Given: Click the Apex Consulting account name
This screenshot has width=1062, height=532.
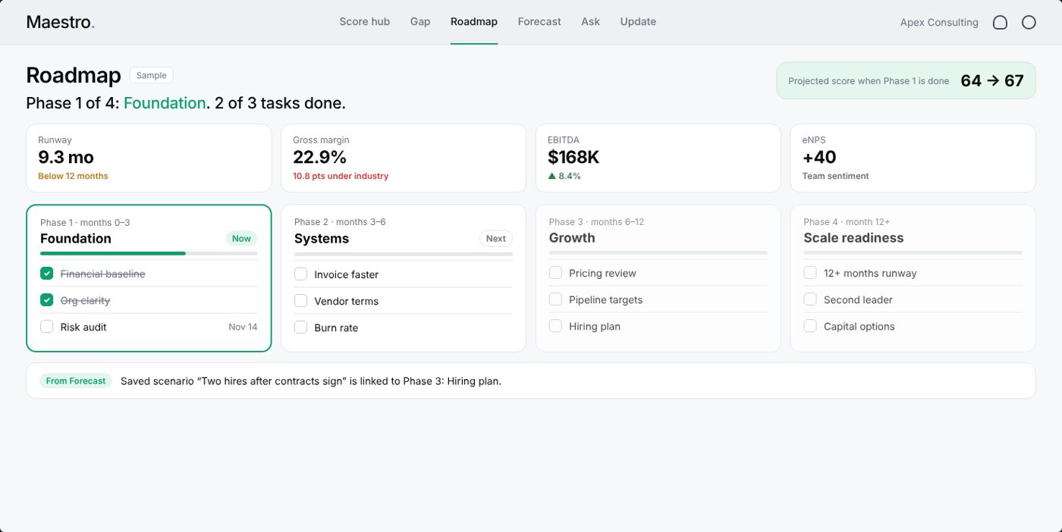Looking at the screenshot, I should [x=939, y=23].
